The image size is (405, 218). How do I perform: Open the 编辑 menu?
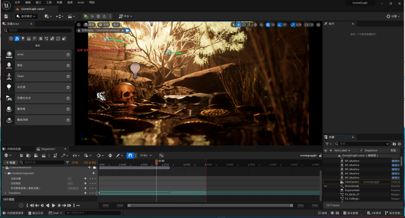[x=28, y=3]
